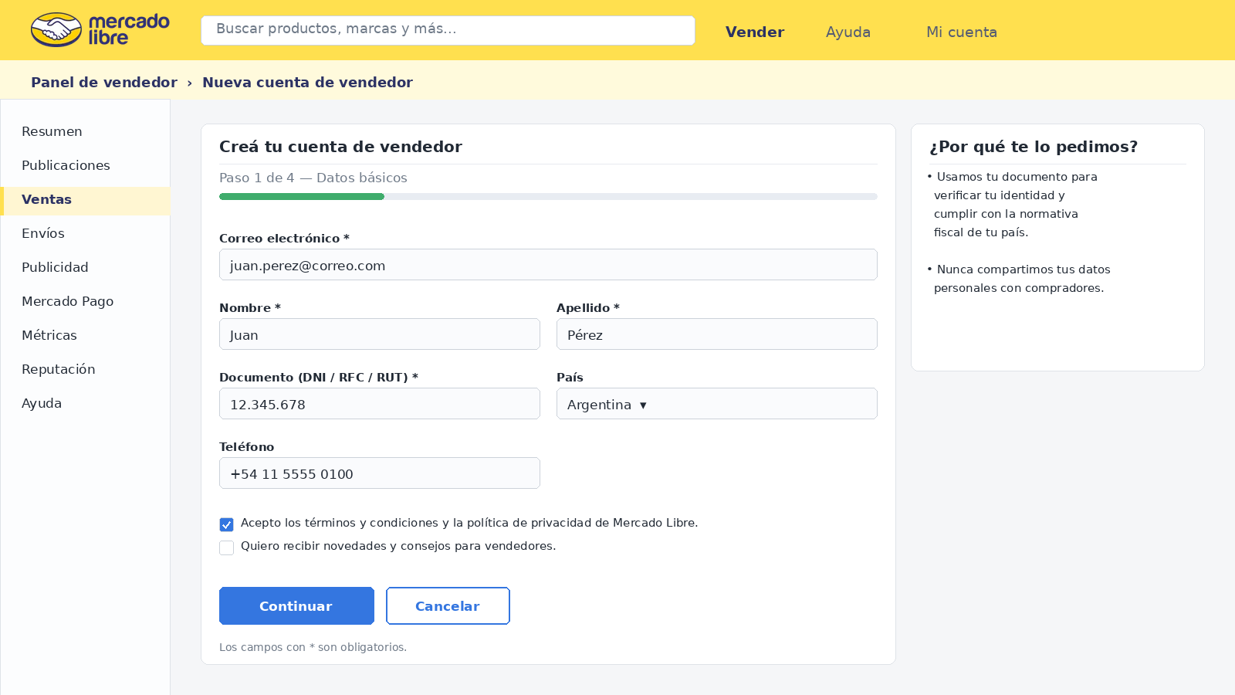Viewport: 1235px width, 695px height.
Task: Edit the Nombre field
Action: pos(380,334)
